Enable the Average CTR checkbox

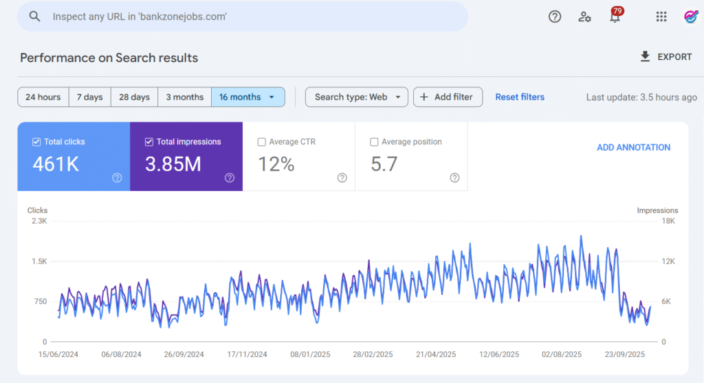(x=261, y=142)
